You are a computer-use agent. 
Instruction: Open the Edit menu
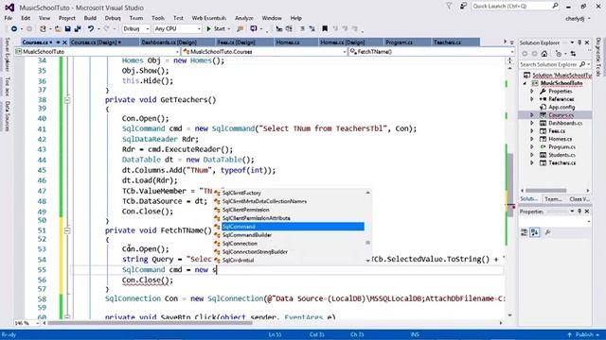tap(26, 18)
